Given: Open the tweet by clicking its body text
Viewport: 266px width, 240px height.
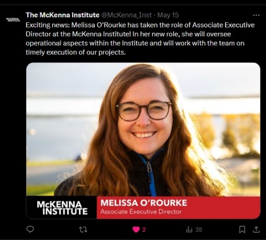Looking at the screenshot, I should 140,39.
